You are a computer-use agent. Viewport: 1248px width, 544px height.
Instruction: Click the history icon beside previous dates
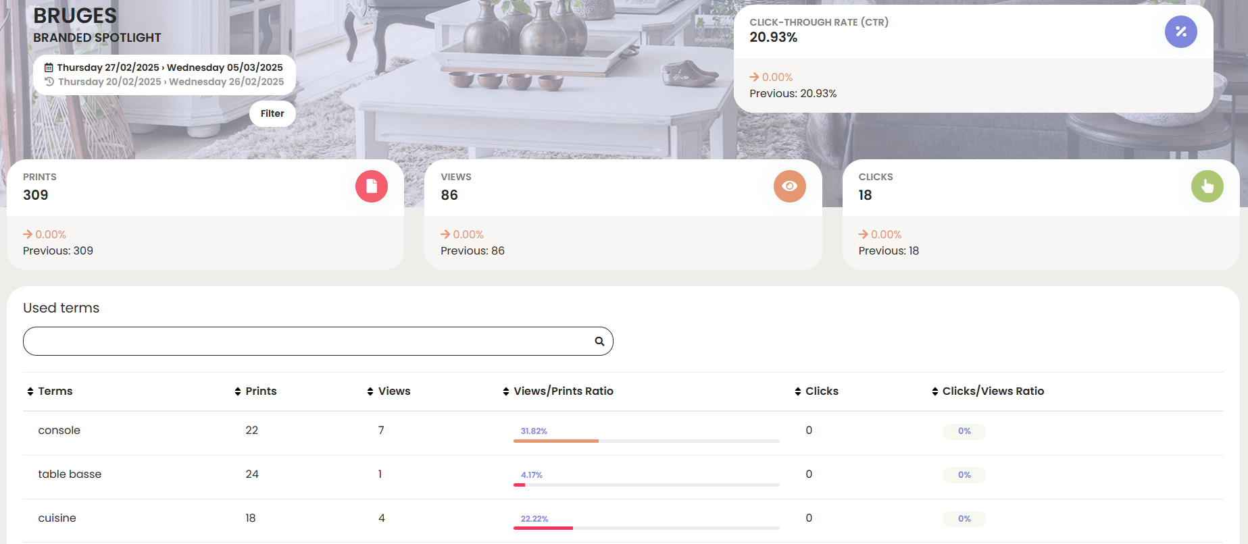49,82
